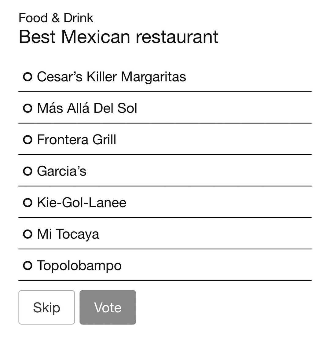This screenshot has width=330, height=342.
Task: Select the Kie-Gol-Lanee radio button
Action: [x=28, y=203]
